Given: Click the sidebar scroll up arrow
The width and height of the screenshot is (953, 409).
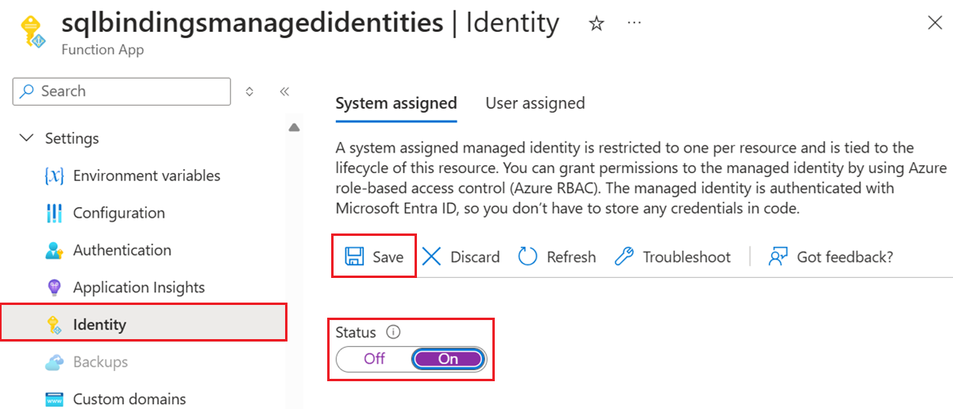Looking at the screenshot, I should tap(294, 127).
